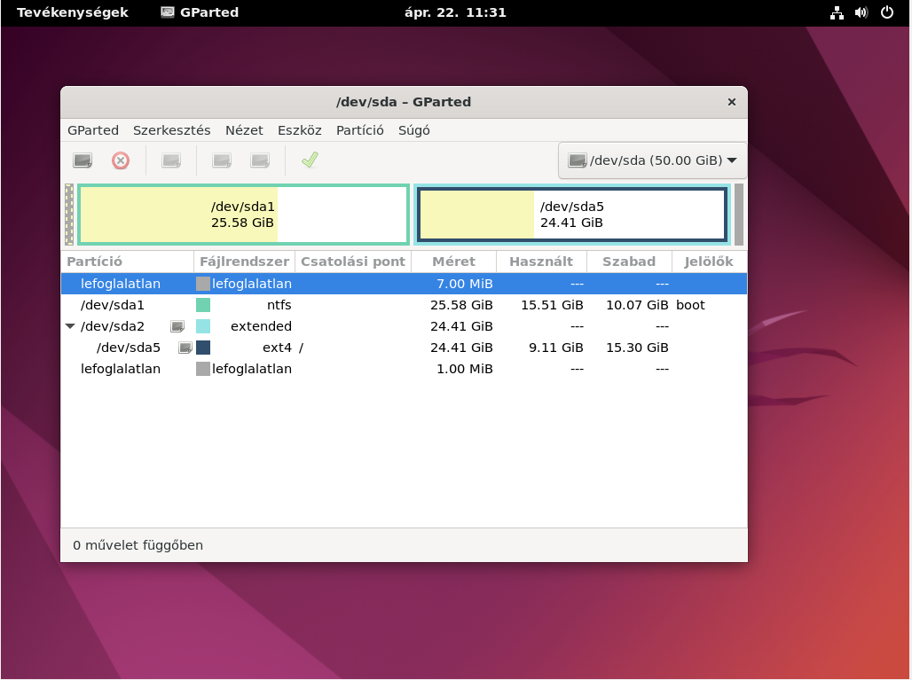Select the unallocated strip at disk graphic start
The width and height of the screenshot is (912, 680).
point(69,215)
